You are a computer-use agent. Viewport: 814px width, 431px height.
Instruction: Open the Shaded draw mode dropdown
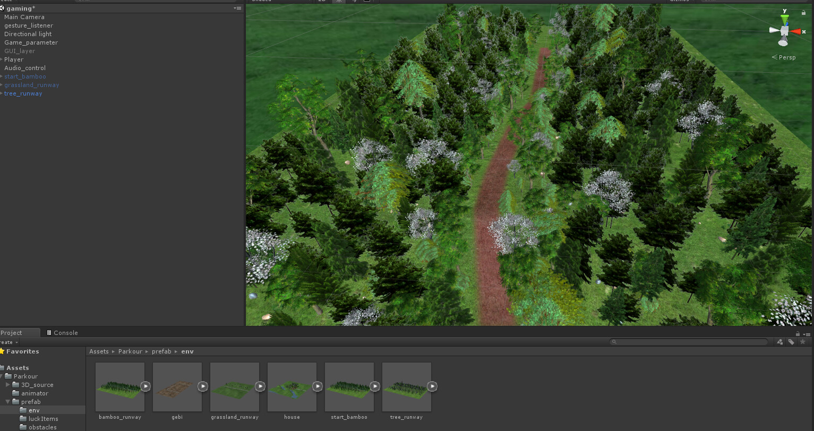[x=263, y=2]
